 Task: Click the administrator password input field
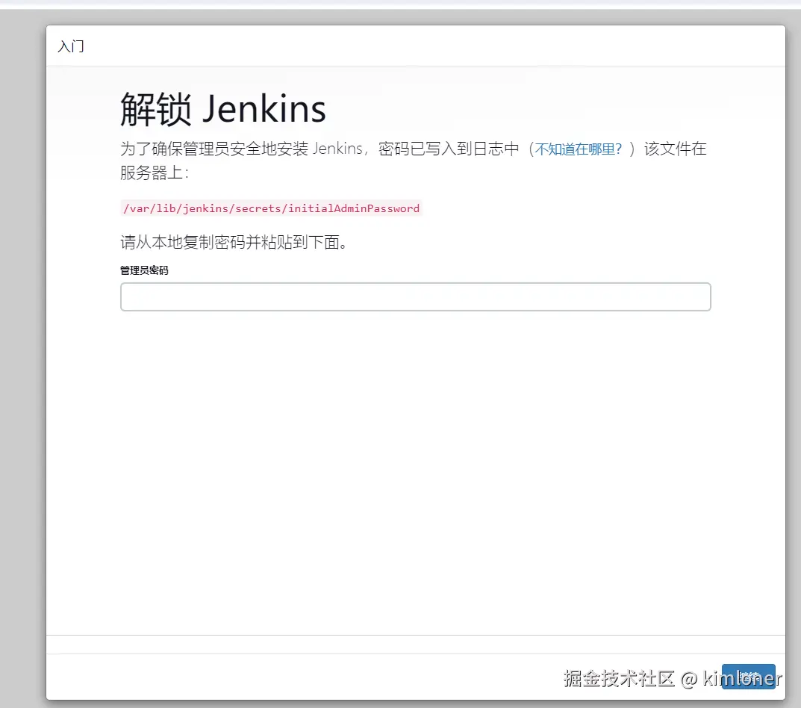pyautogui.click(x=415, y=296)
